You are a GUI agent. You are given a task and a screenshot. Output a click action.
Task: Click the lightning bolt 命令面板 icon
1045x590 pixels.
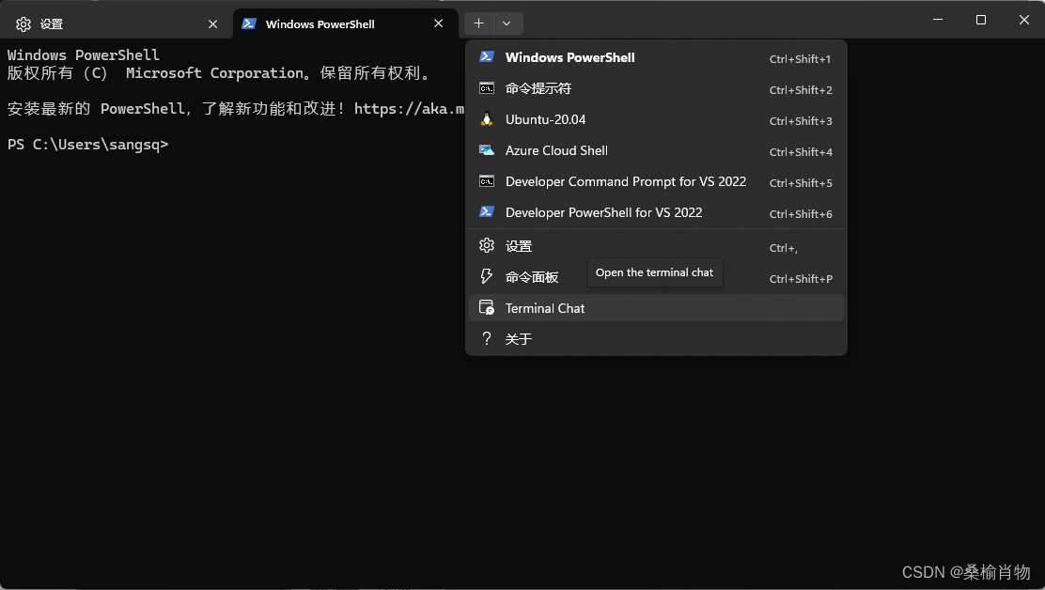[x=487, y=276]
